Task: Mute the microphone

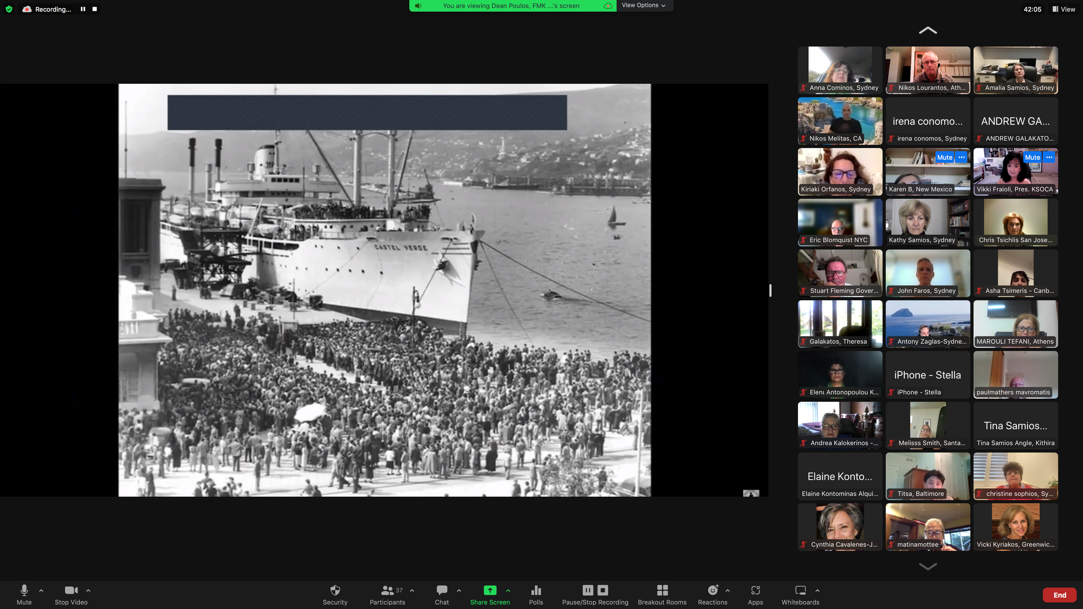Action: click(x=24, y=590)
